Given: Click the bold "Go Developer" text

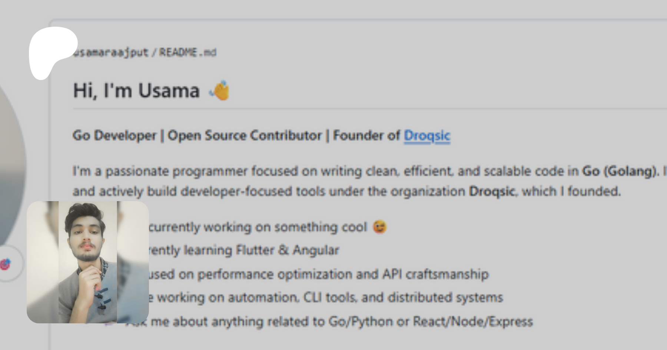Looking at the screenshot, I should click(x=115, y=136).
